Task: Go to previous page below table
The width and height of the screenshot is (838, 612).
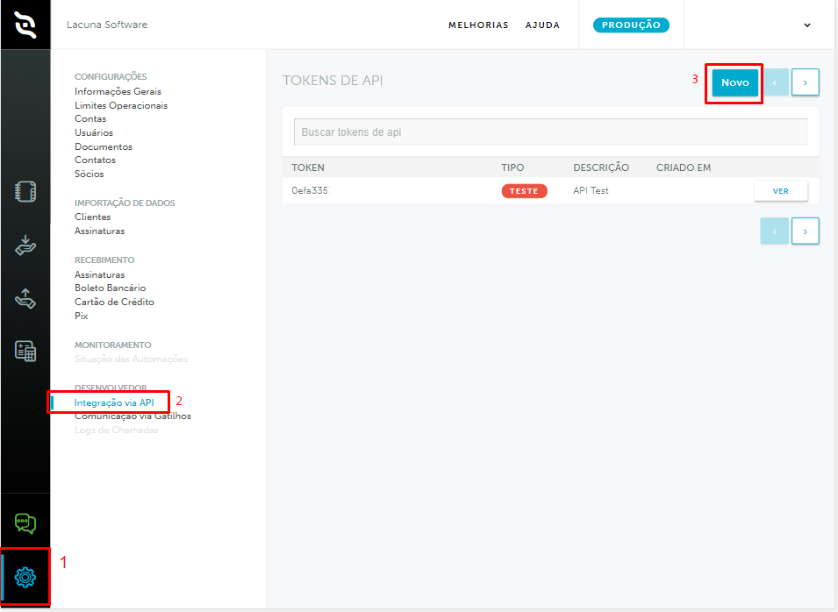Action: click(775, 231)
